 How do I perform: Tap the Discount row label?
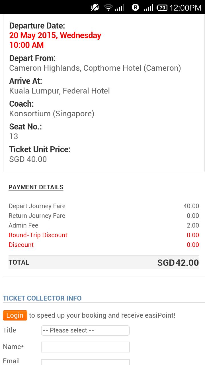pyautogui.click(x=21, y=245)
